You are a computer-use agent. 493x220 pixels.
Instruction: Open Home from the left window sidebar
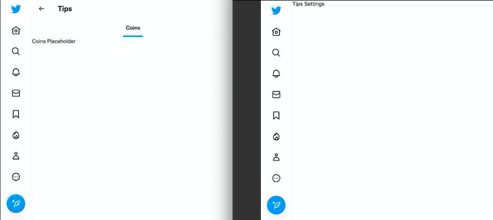[16, 30]
